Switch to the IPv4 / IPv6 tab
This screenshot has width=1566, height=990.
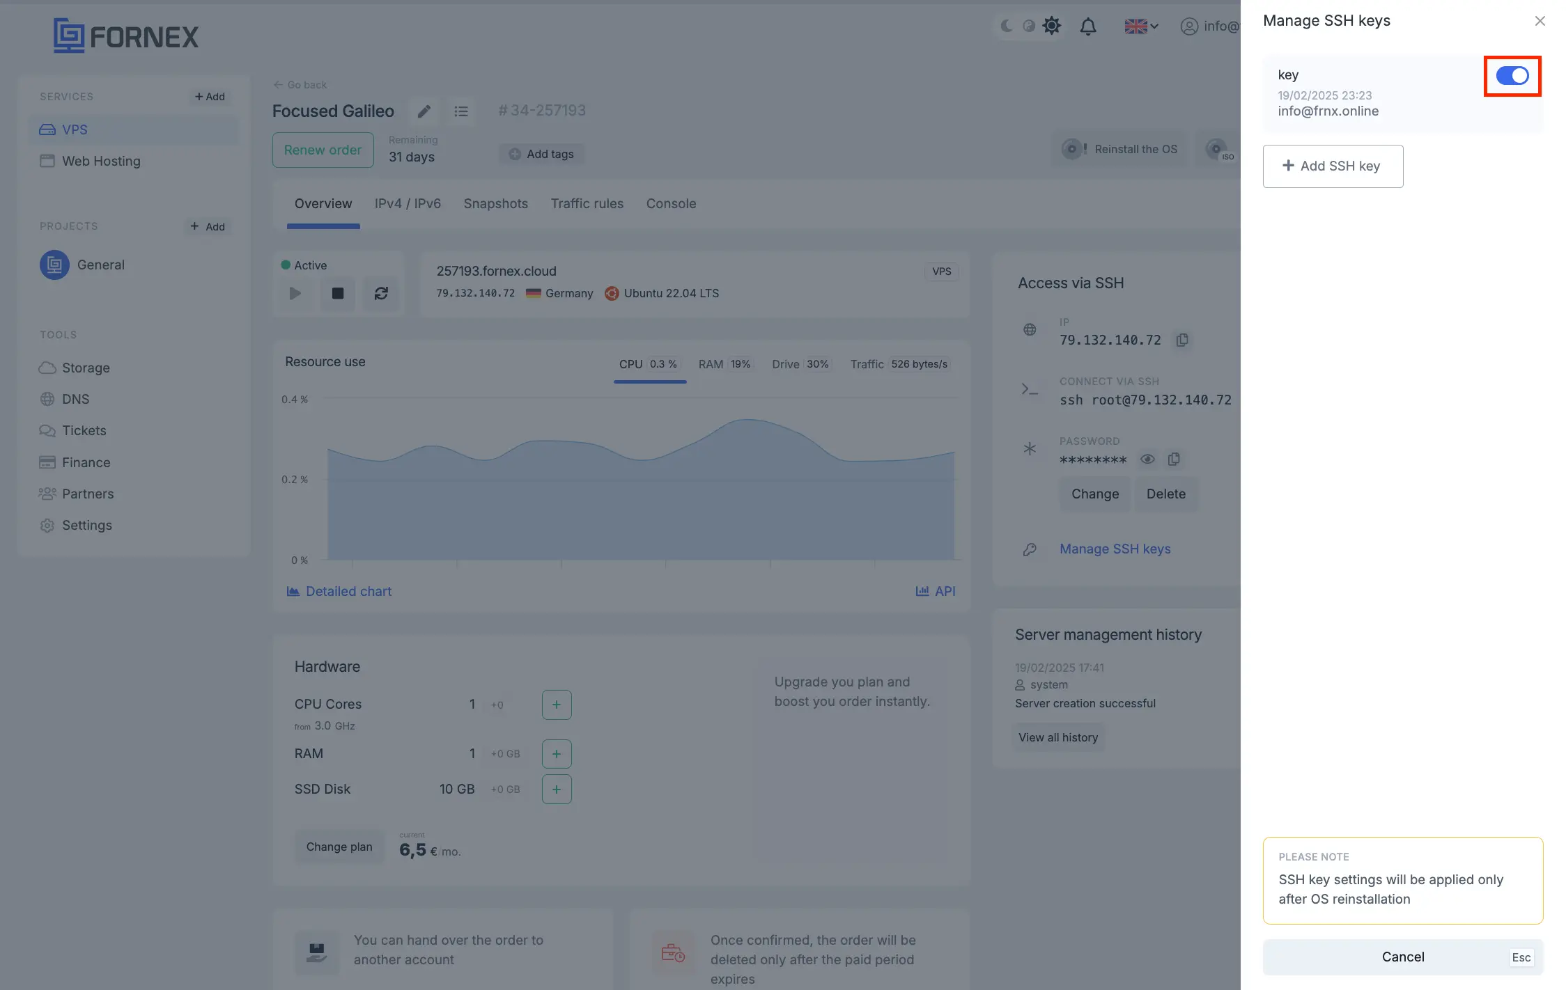408,203
